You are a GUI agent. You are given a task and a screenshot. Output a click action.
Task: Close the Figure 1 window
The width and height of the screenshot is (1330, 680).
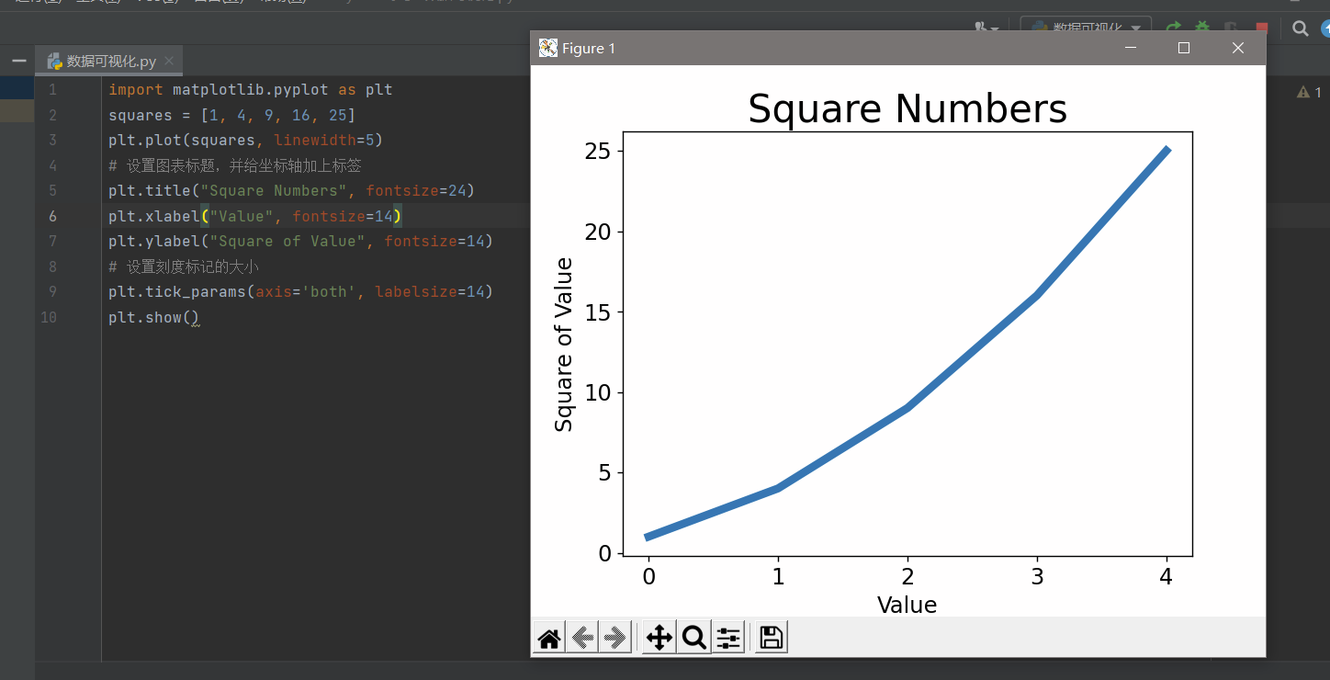[x=1238, y=48]
